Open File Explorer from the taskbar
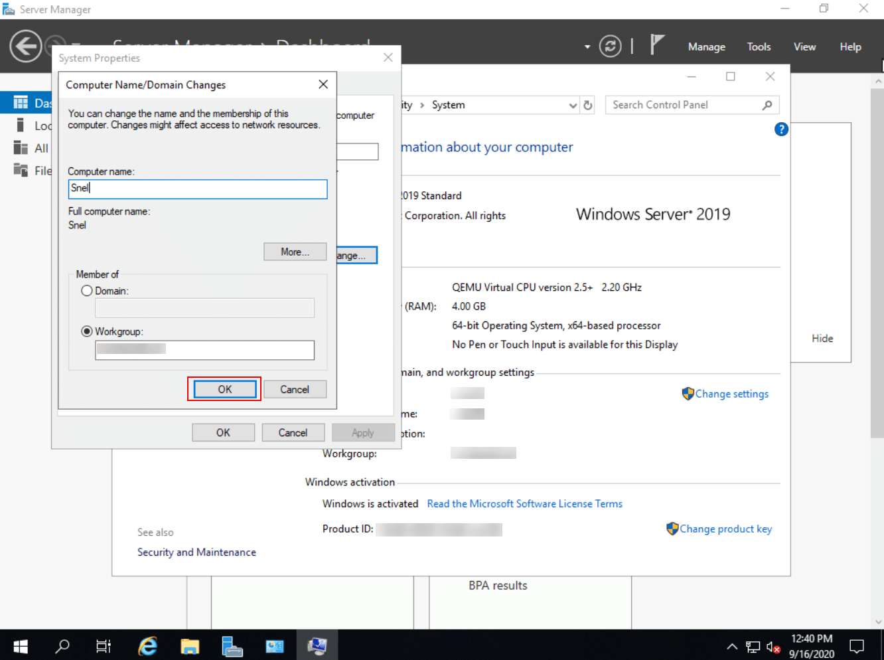The image size is (884, 660). pos(190,645)
